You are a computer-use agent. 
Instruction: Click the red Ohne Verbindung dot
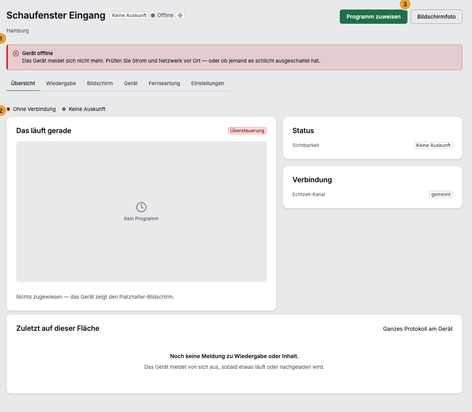(x=8, y=109)
